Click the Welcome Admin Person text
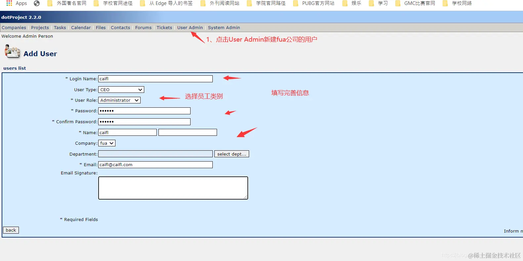 [27, 36]
